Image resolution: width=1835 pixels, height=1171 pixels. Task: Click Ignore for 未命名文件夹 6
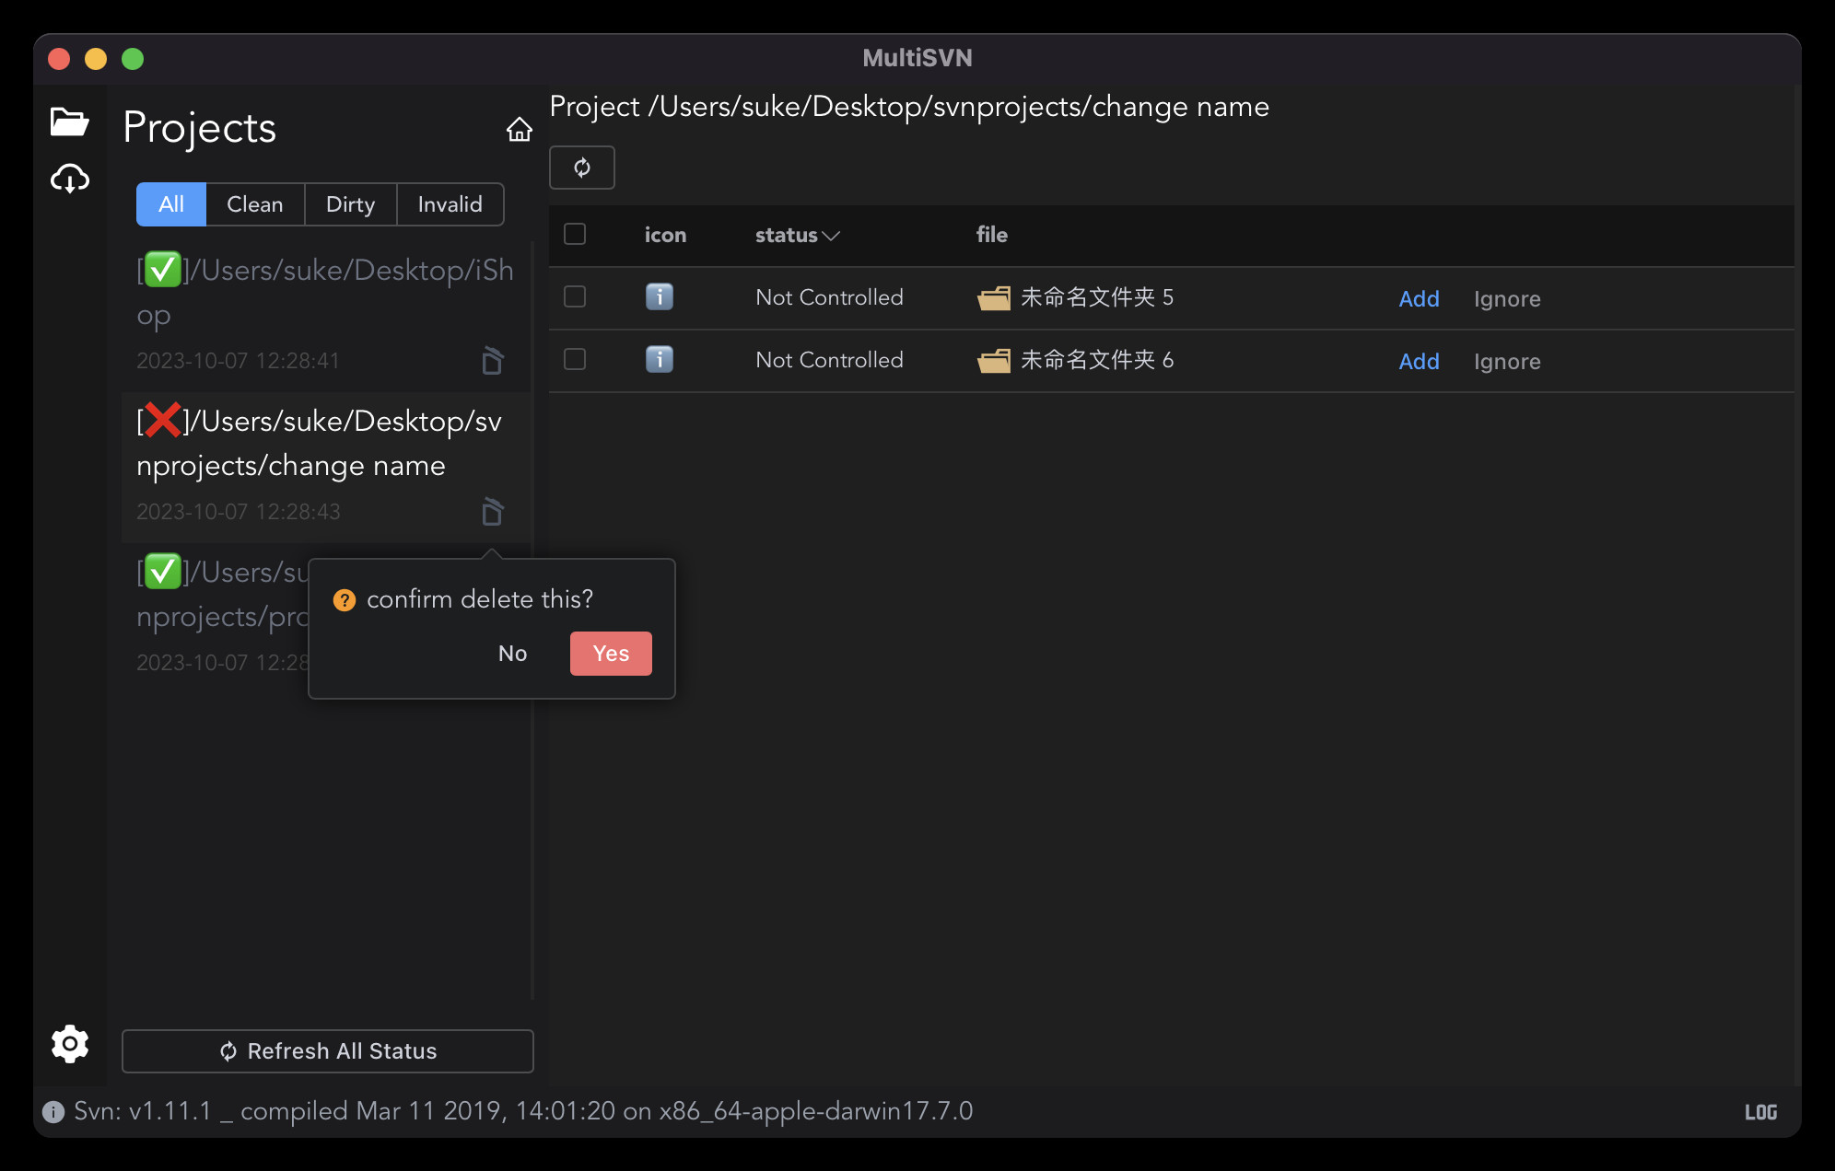coord(1507,362)
